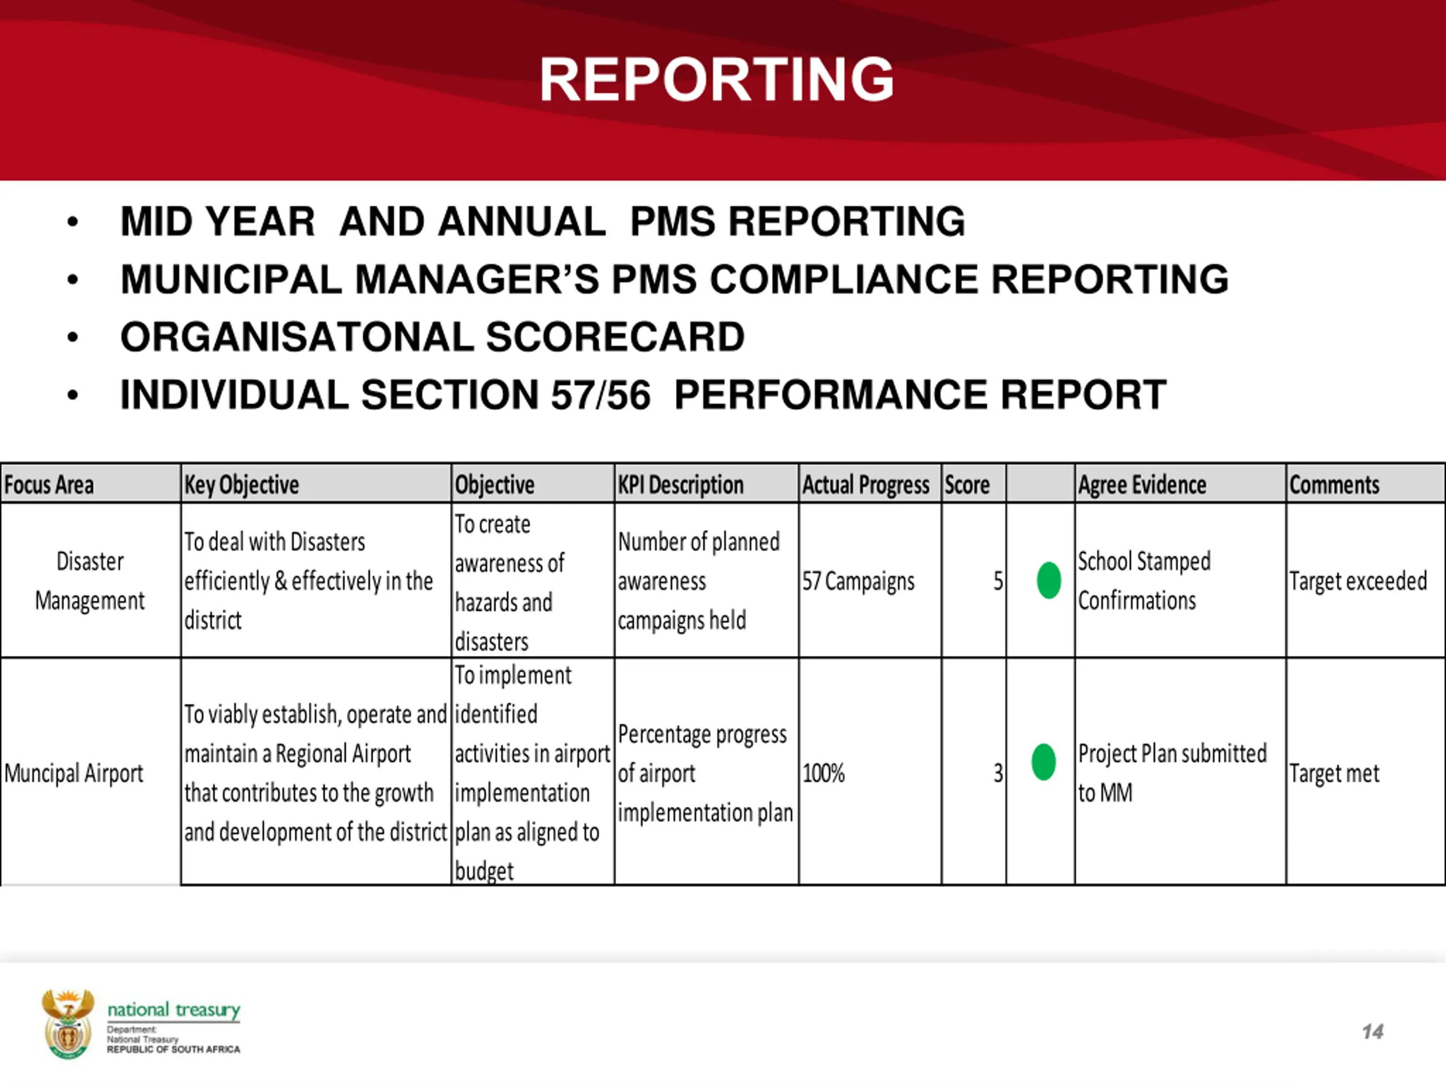Click the 'Key Objective' column header

coord(316,484)
